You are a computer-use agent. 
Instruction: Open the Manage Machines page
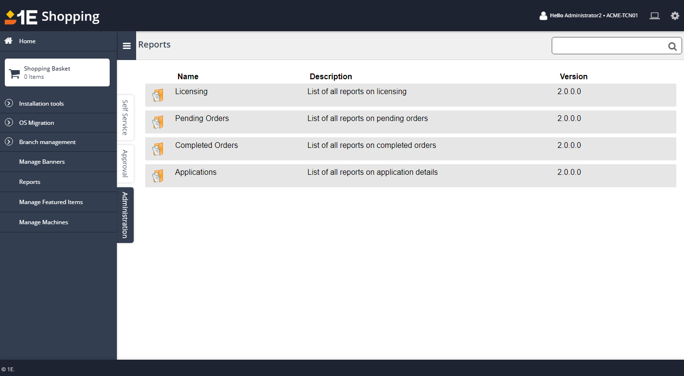[44, 222]
